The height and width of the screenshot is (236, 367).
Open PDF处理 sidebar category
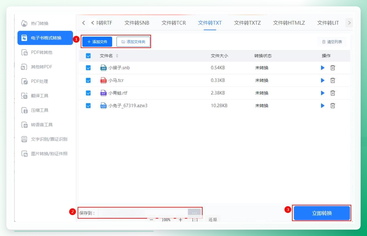35,81
